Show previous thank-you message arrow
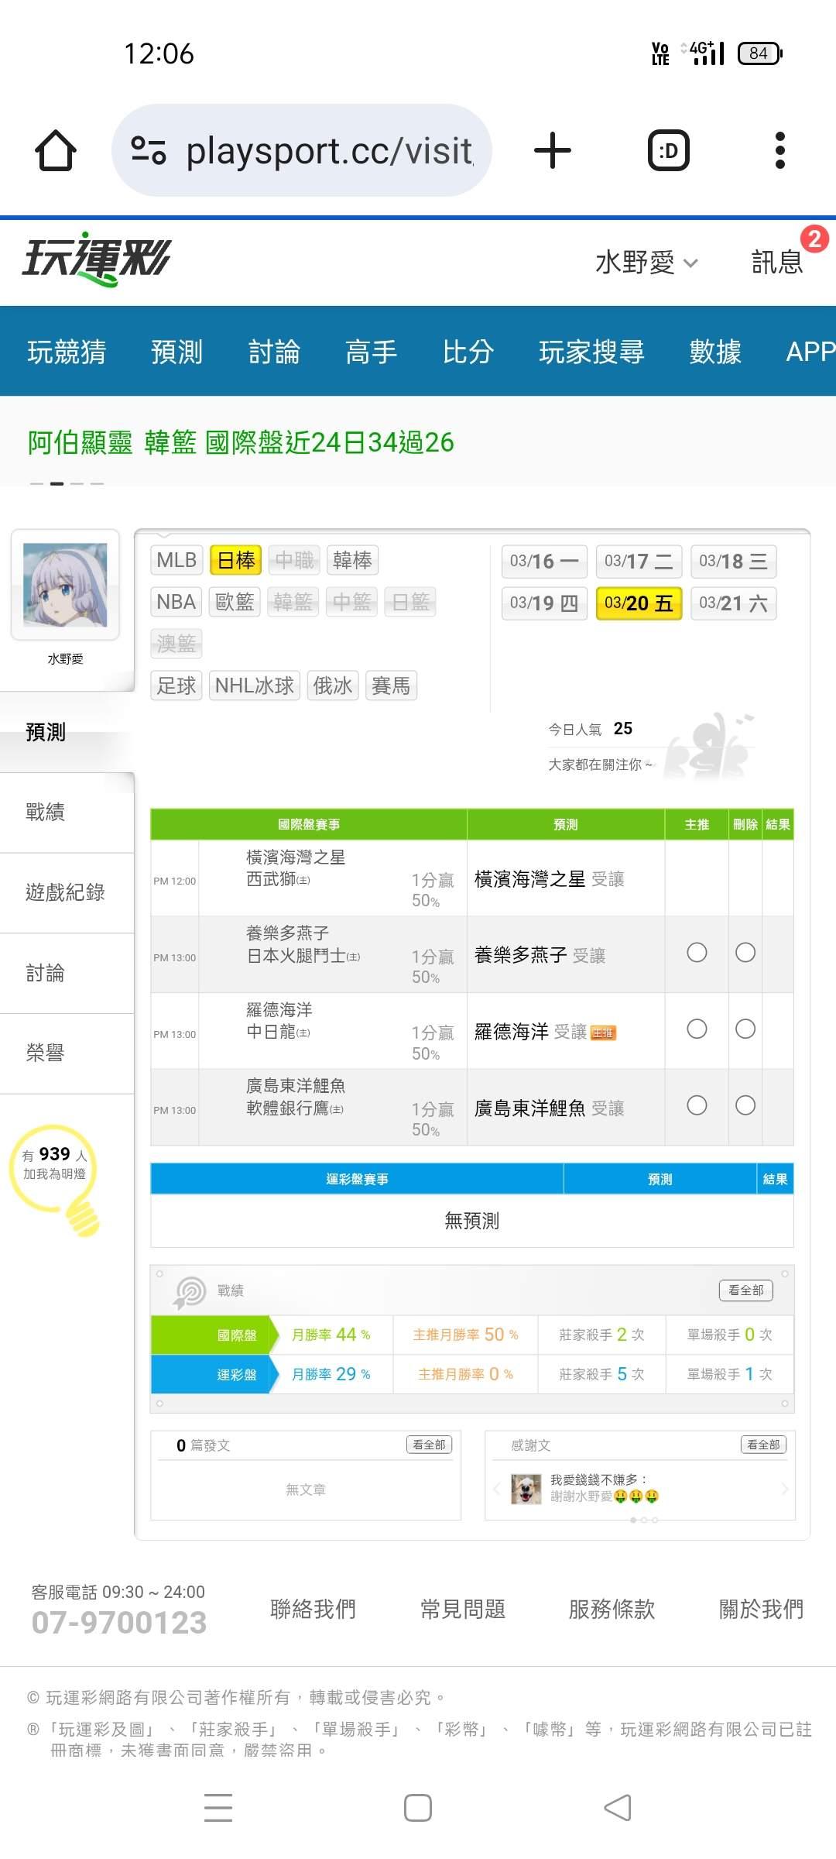 tap(496, 1489)
